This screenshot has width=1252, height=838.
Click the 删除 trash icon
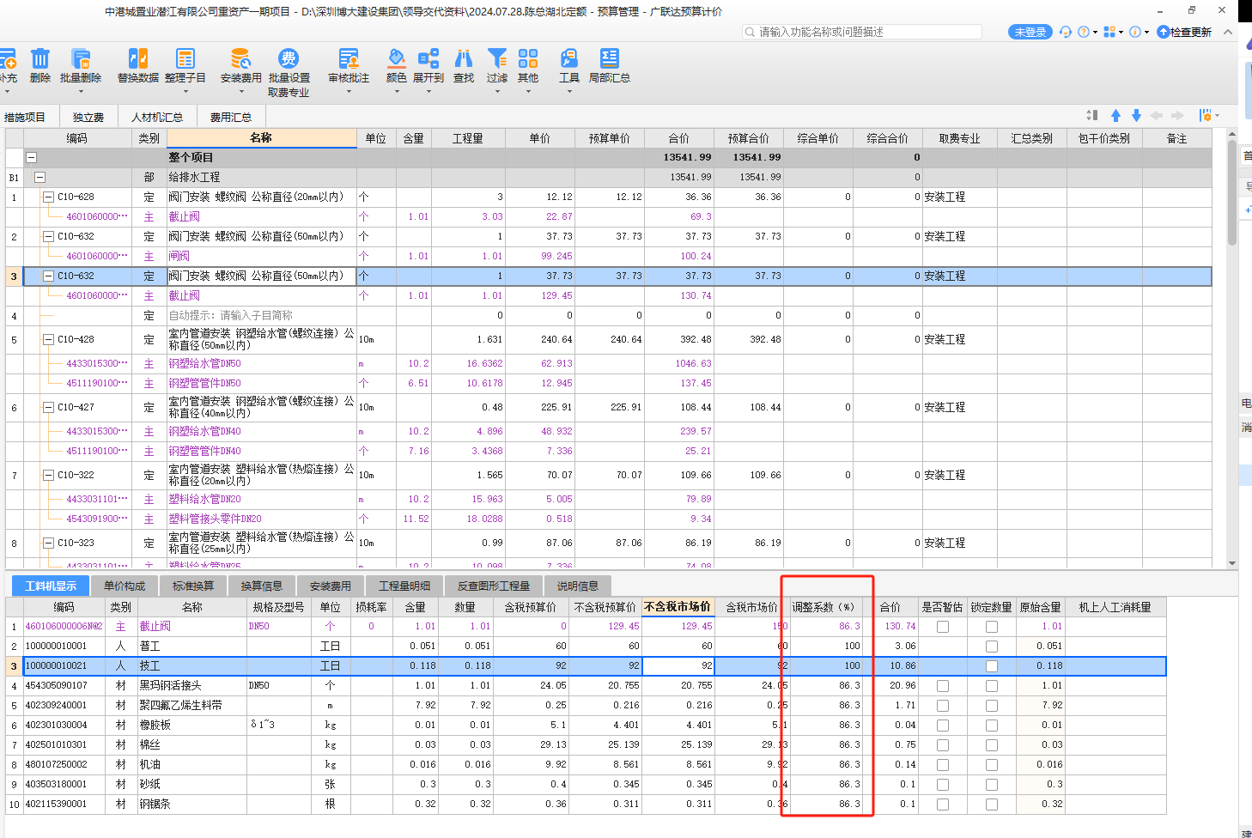tap(40, 58)
